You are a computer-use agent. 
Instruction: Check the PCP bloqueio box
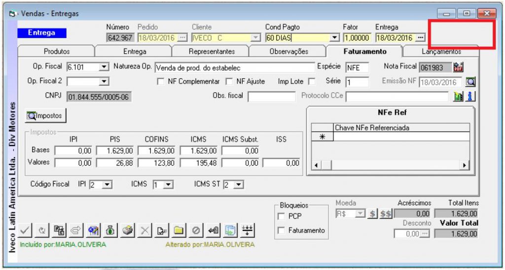click(282, 216)
